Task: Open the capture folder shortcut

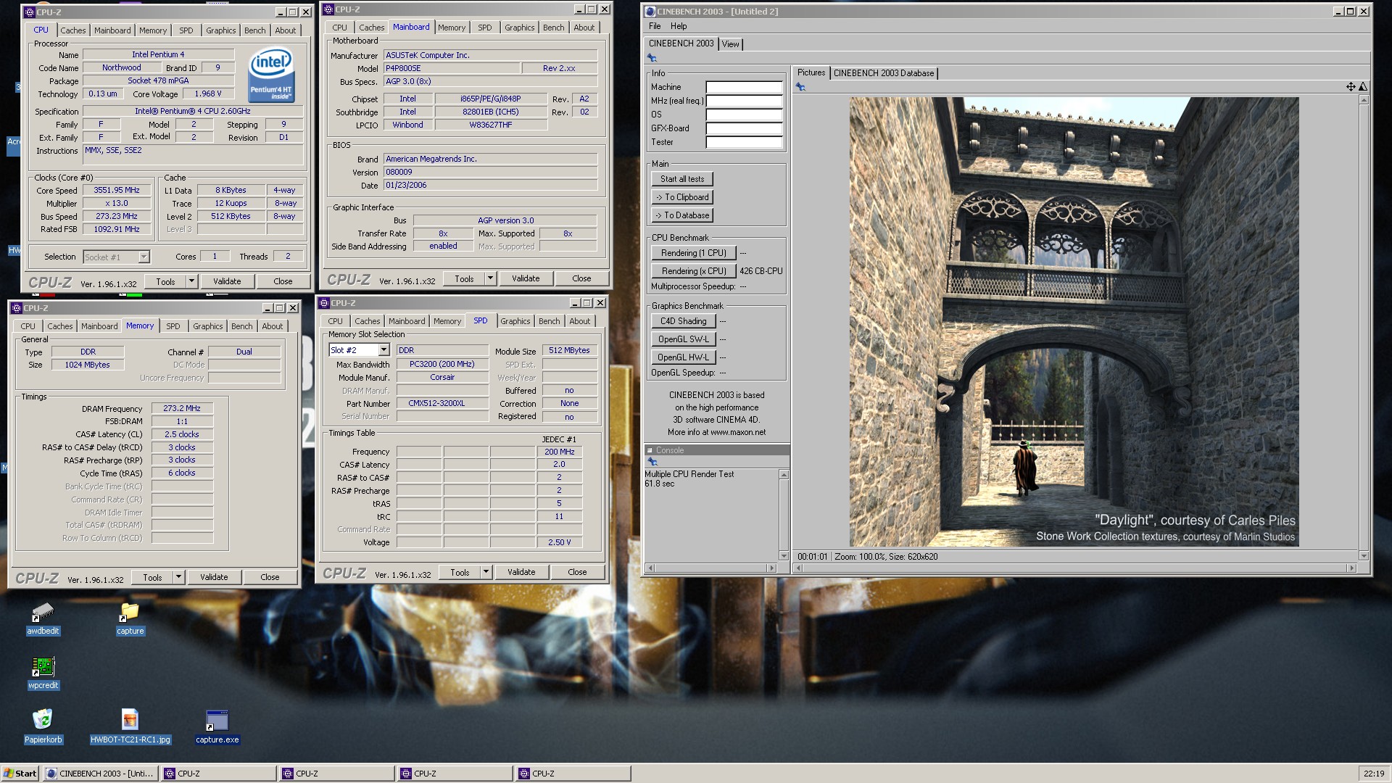Action: pos(130,614)
